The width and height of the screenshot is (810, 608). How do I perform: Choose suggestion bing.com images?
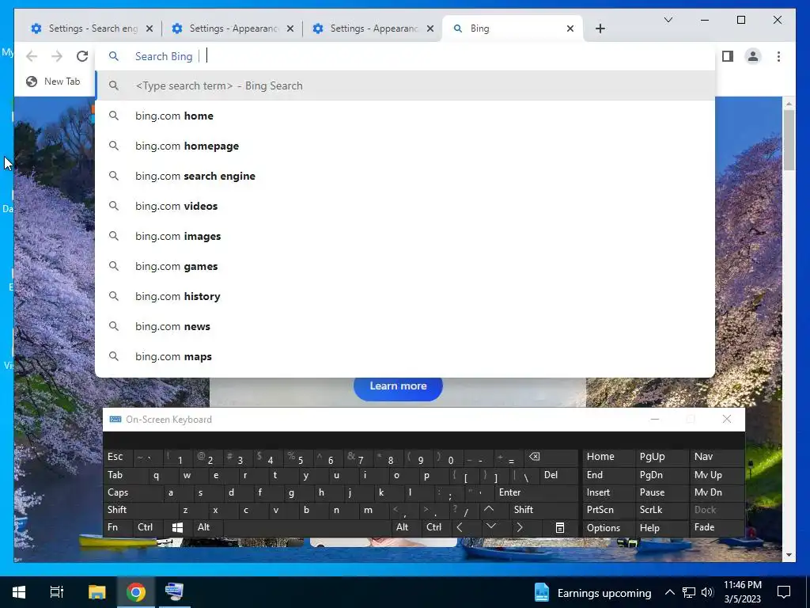pos(405,236)
